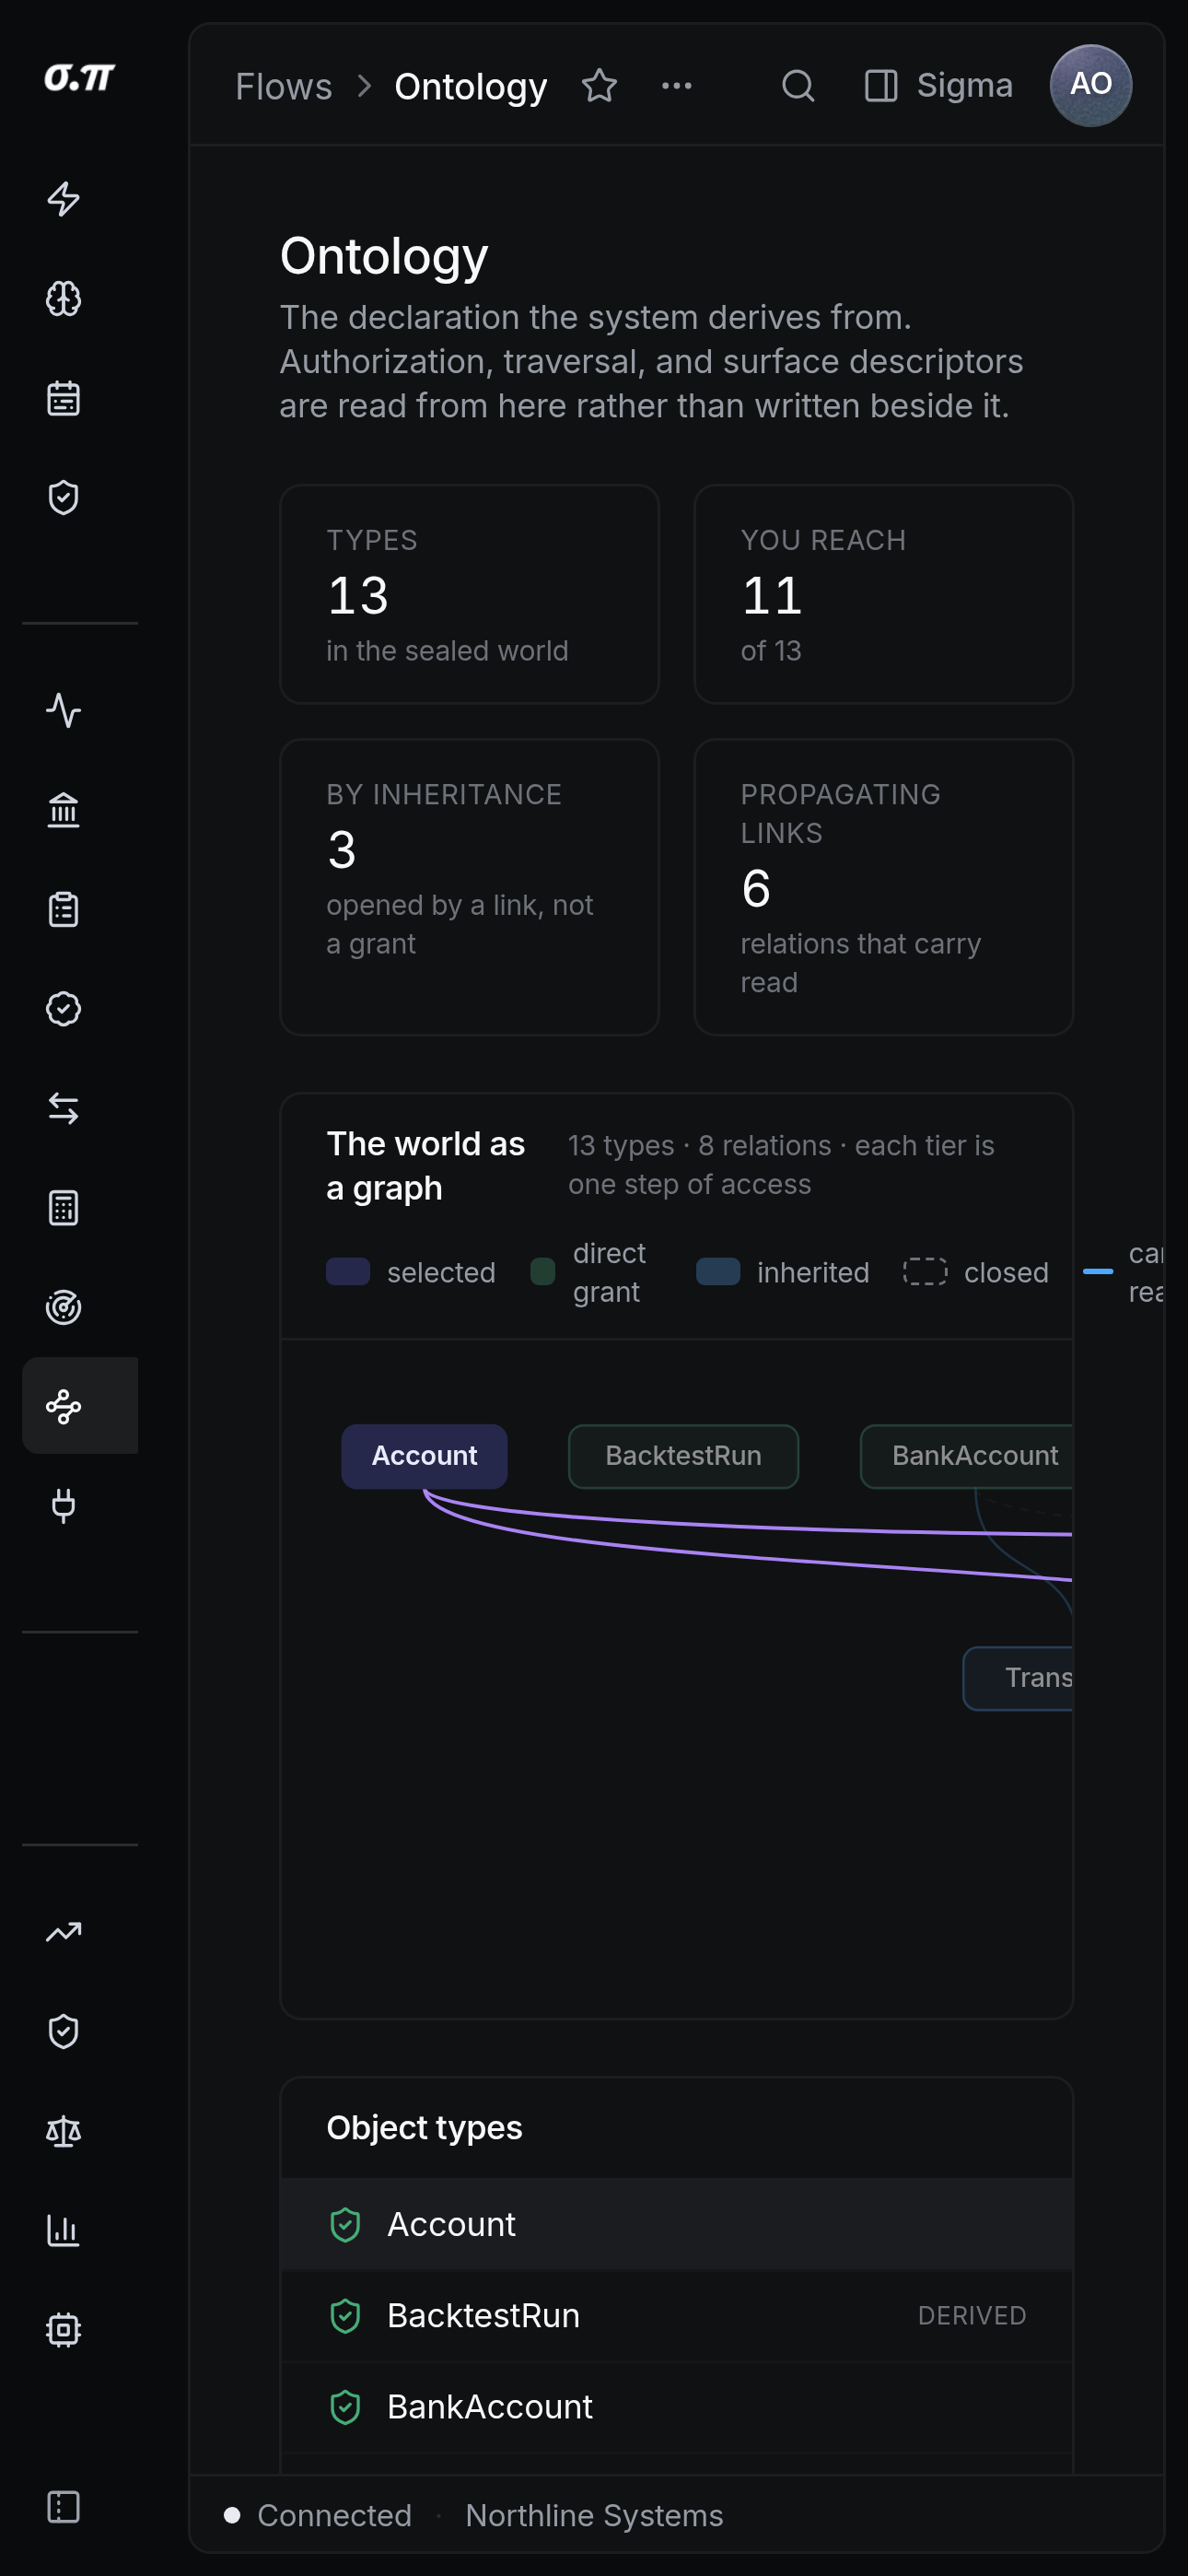Select the Account row in Object types
1188x2576 pixels.
click(677, 2224)
